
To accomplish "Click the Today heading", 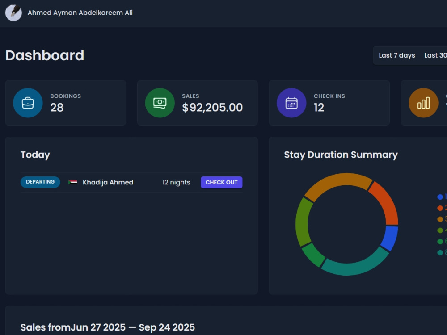I will [35, 155].
